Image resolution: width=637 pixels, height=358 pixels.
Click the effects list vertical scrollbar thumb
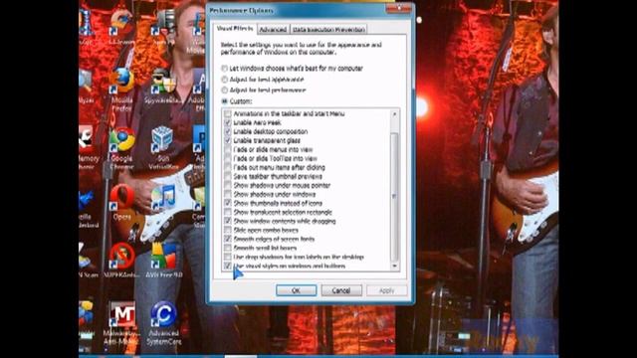click(394, 197)
